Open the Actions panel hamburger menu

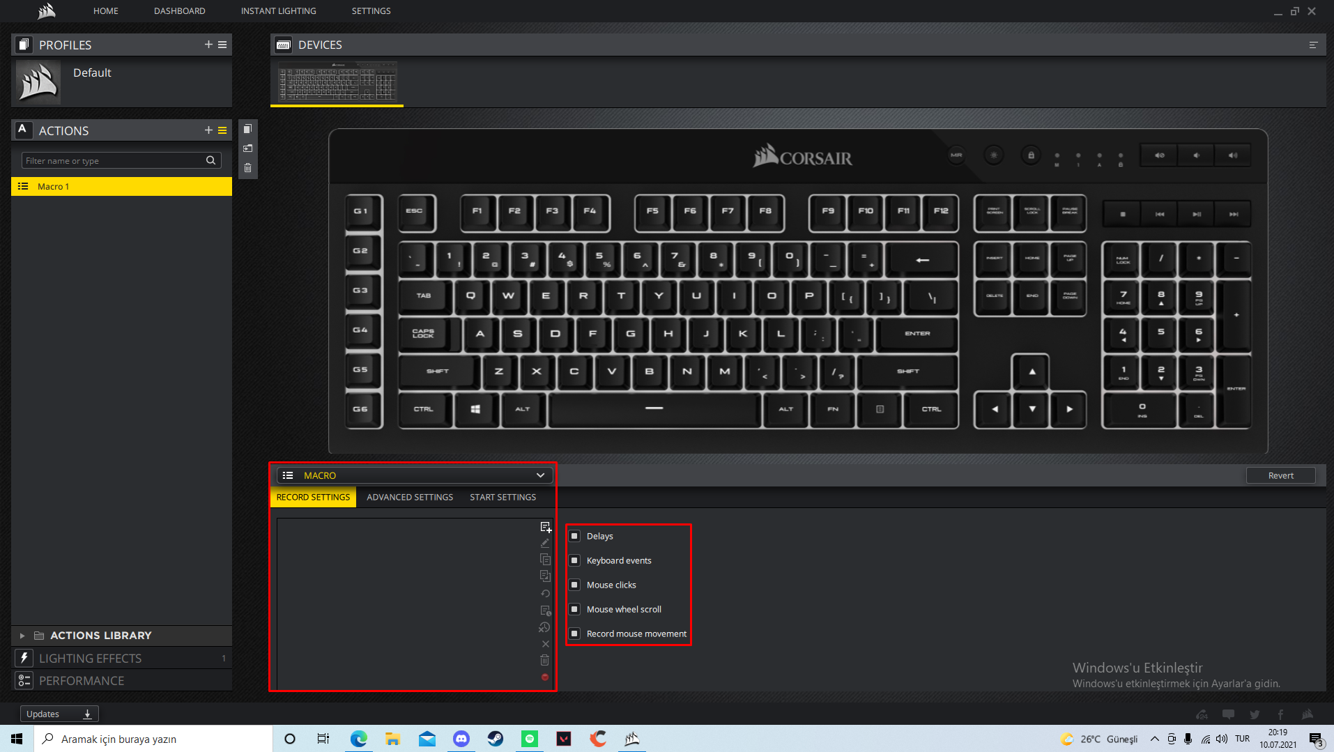coord(222,130)
